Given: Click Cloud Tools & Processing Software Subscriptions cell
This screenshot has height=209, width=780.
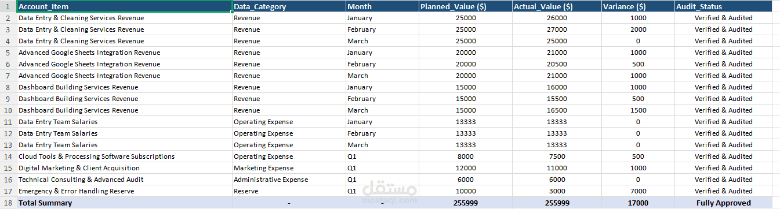Looking at the screenshot, I should (x=124, y=156).
